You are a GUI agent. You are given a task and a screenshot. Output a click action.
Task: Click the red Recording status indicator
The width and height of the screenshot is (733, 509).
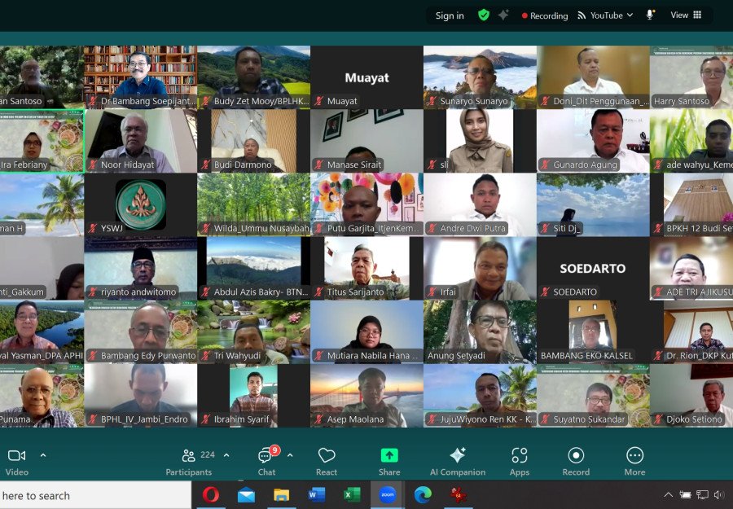pyautogui.click(x=545, y=15)
